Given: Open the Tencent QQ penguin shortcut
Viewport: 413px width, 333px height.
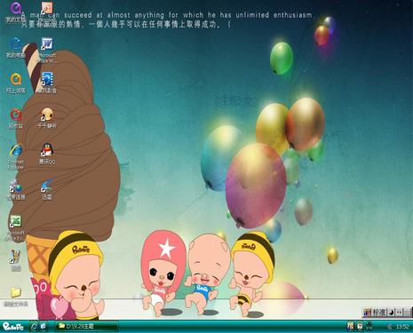Looking at the screenshot, I should point(47,154).
